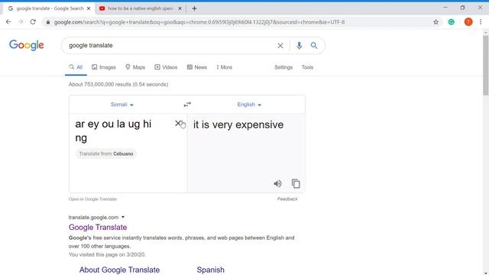Open the Chrome three-dot menu

(x=481, y=22)
